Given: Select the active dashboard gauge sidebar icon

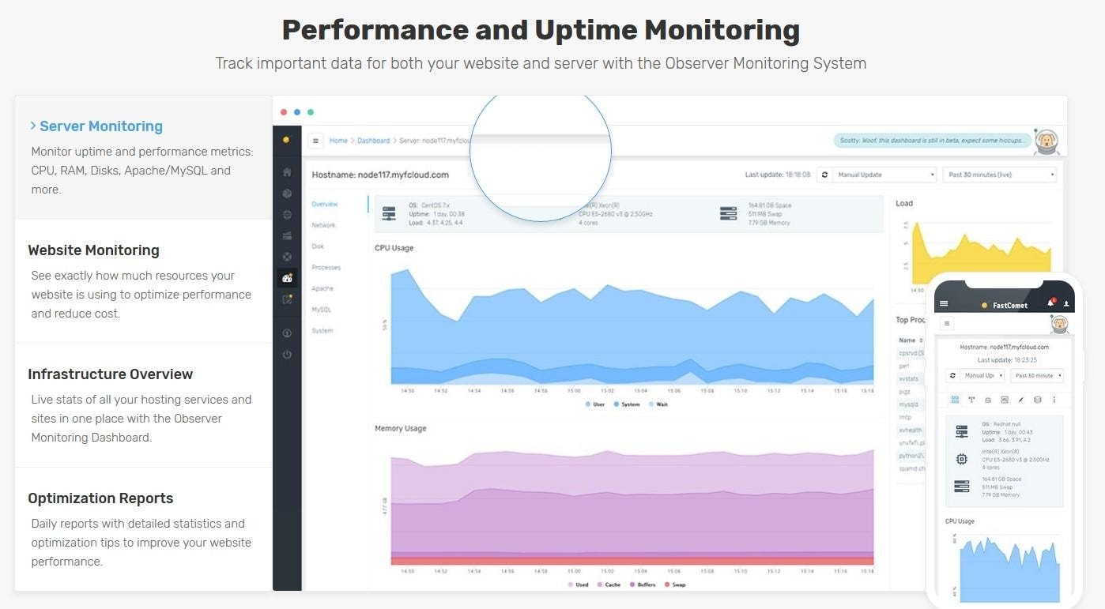Looking at the screenshot, I should click(287, 278).
